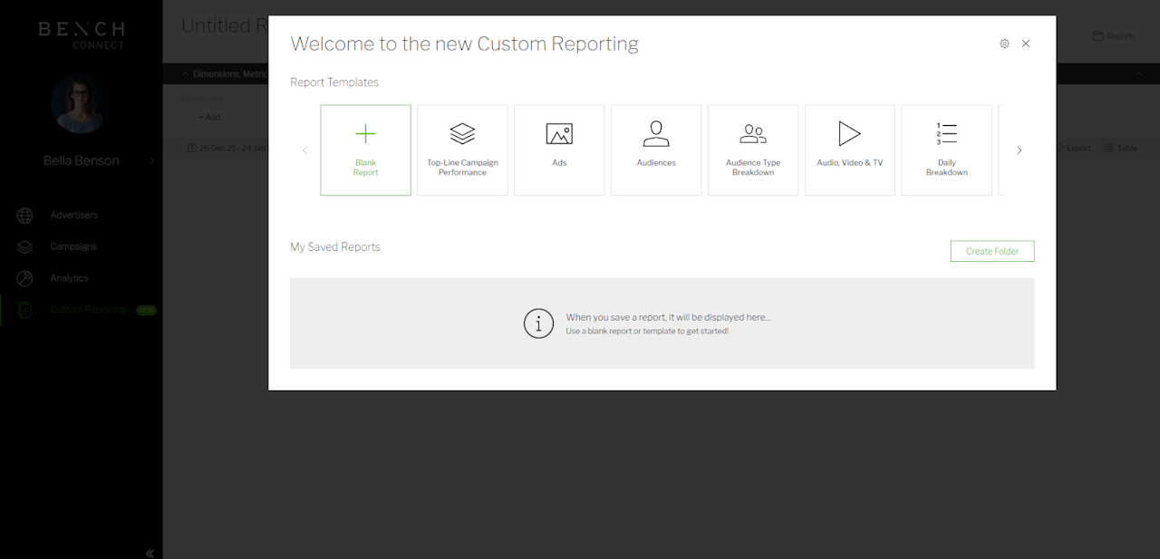Choose Top-Line Campaign Performance template
This screenshot has width=1160, height=559.
[x=462, y=150]
